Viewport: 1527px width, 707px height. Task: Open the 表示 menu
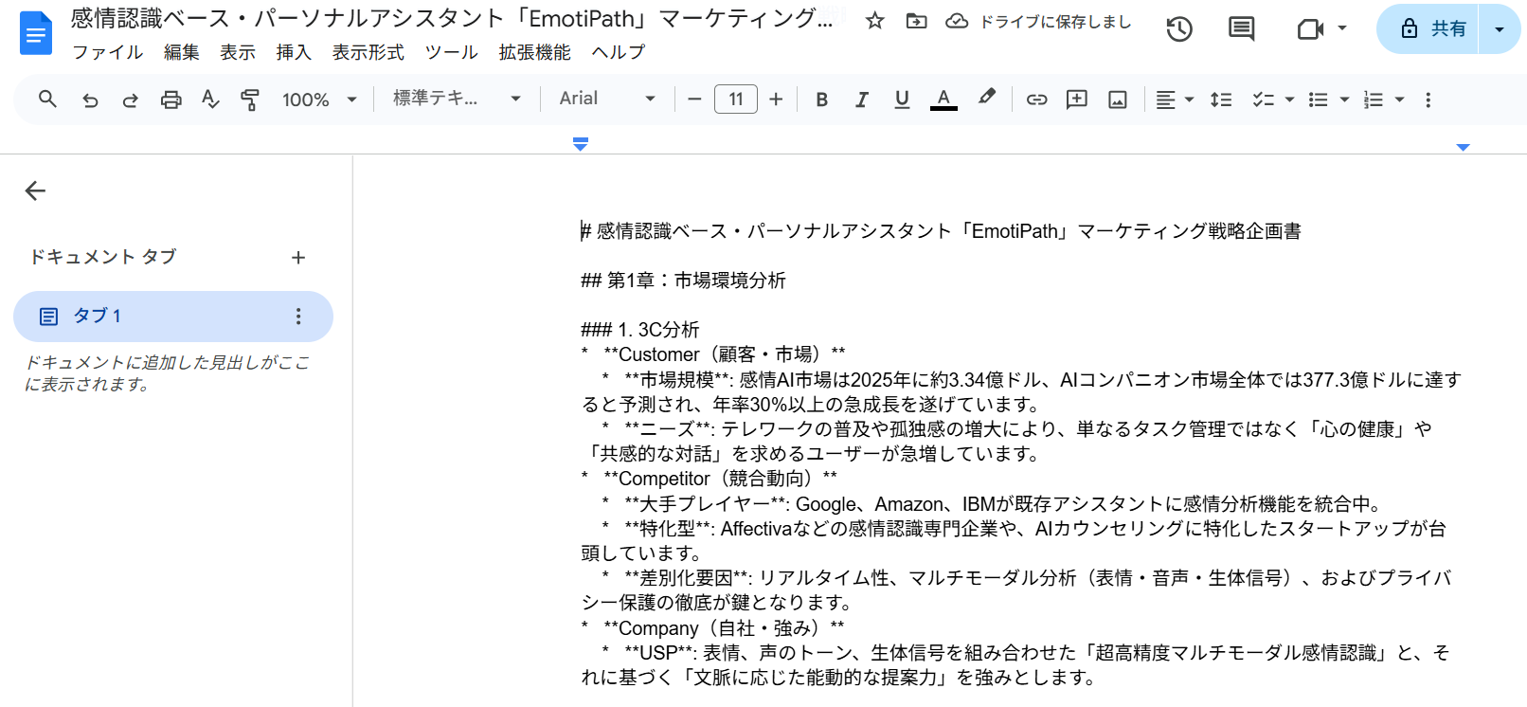click(x=238, y=52)
